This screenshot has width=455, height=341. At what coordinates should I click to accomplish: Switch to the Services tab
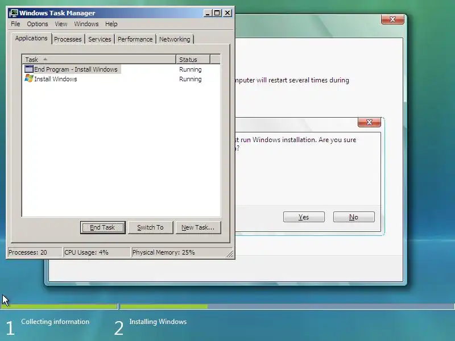click(x=100, y=39)
